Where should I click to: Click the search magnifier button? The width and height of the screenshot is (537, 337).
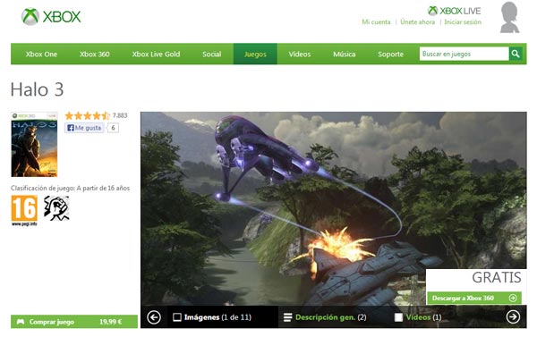click(516, 54)
